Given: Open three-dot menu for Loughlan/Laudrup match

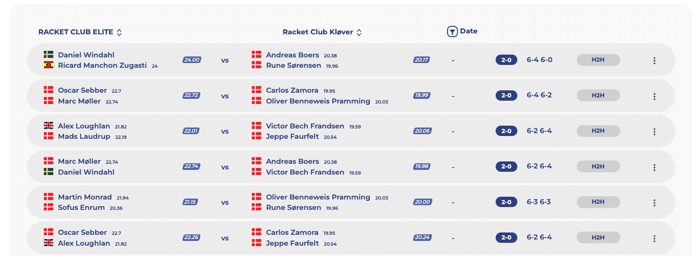Looking at the screenshot, I should pyautogui.click(x=654, y=131).
